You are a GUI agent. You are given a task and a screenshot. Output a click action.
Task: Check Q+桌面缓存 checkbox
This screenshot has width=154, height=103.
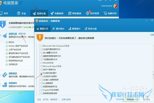pyautogui.click(x=42, y=83)
